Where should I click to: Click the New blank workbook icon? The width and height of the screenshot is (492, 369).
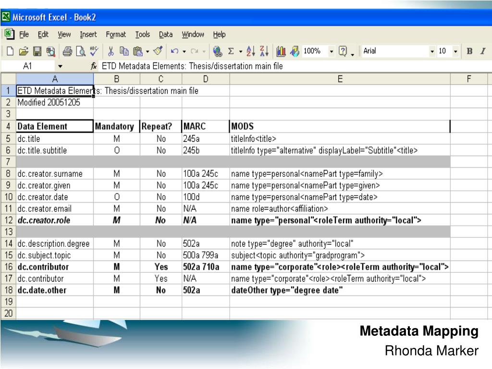[10, 51]
